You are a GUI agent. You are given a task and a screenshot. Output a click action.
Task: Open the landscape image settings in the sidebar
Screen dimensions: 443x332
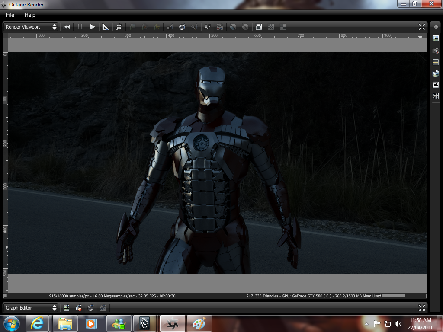436,38
